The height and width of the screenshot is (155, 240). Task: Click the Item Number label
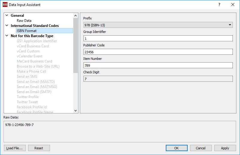[x=92, y=59]
